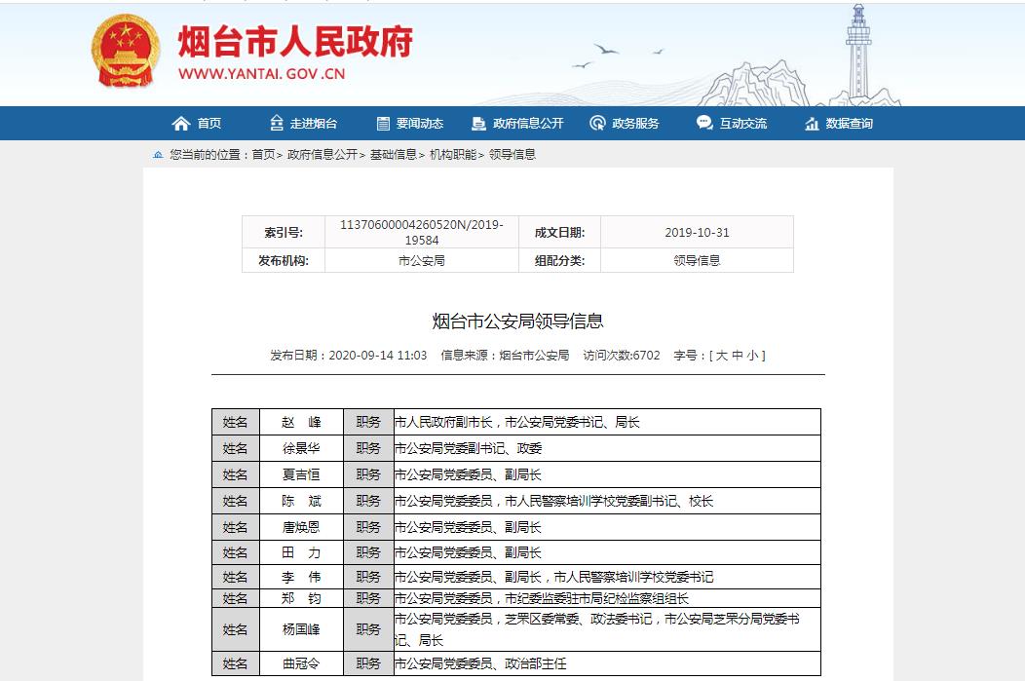Set font size to 小
The width and height of the screenshot is (1025, 681).
click(753, 356)
